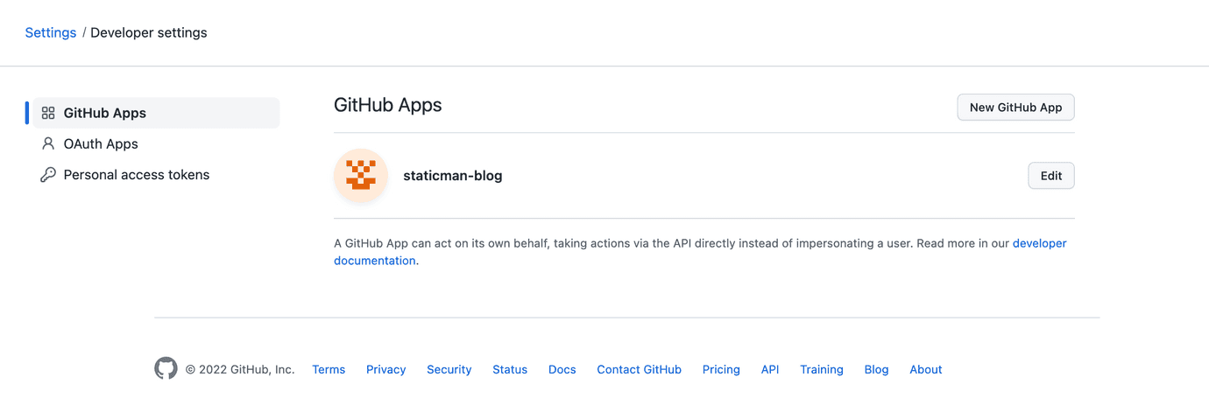Click the GitHub Apps grid icon in sidebar
1209x405 pixels.
48,113
